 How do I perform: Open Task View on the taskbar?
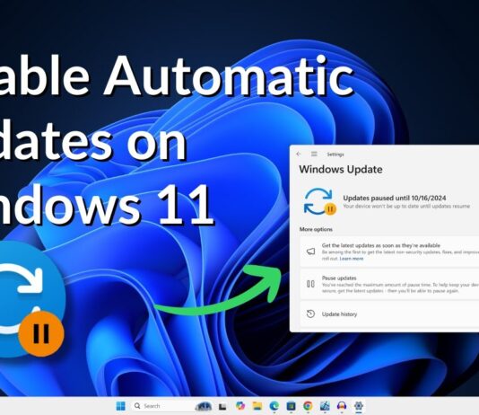[222, 406]
